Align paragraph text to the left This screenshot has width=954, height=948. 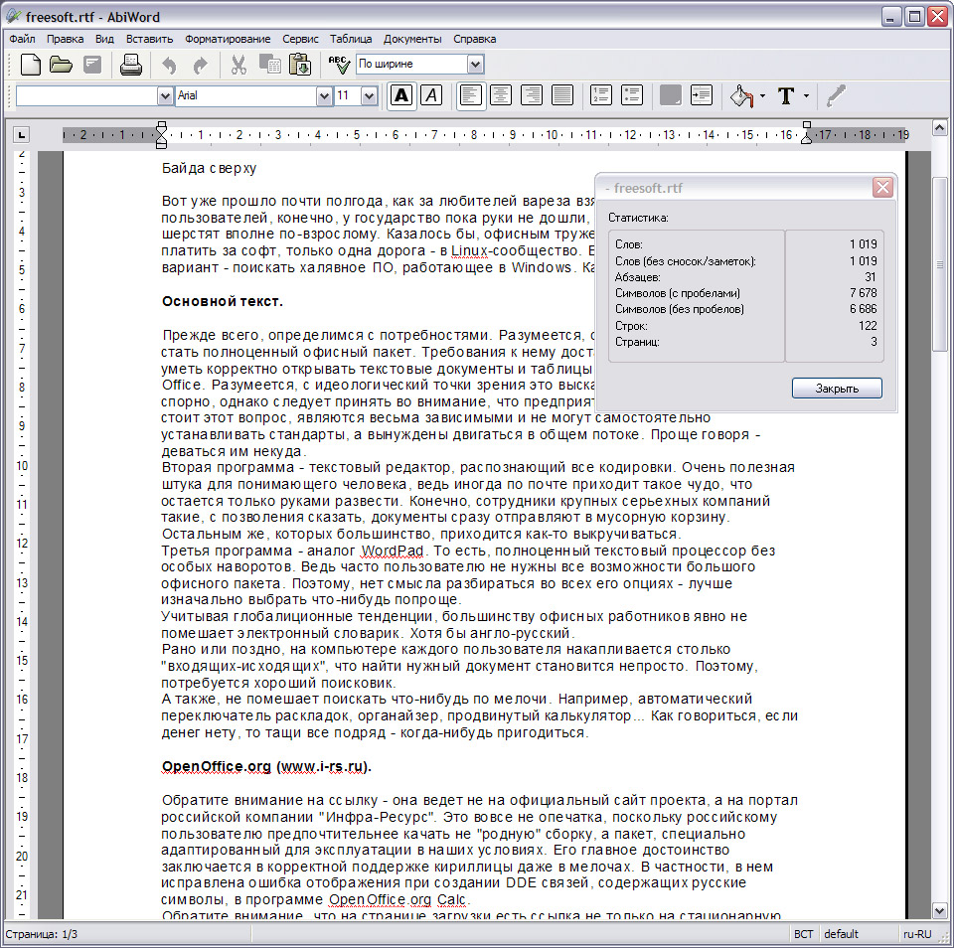click(x=471, y=95)
